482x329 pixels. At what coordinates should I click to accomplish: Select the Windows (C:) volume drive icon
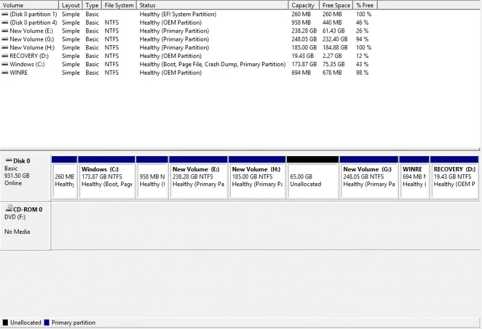(5, 64)
